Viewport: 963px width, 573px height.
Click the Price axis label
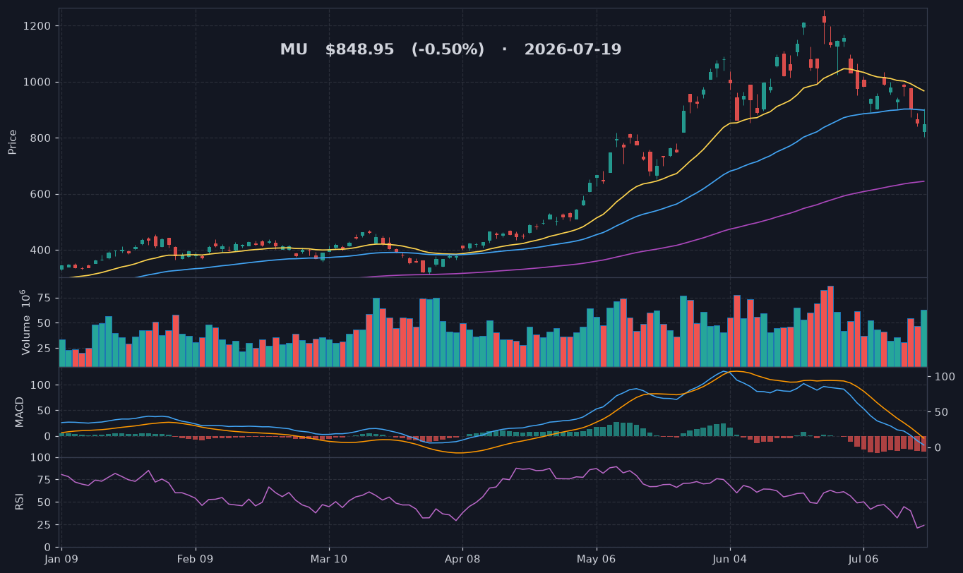coord(12,142)
